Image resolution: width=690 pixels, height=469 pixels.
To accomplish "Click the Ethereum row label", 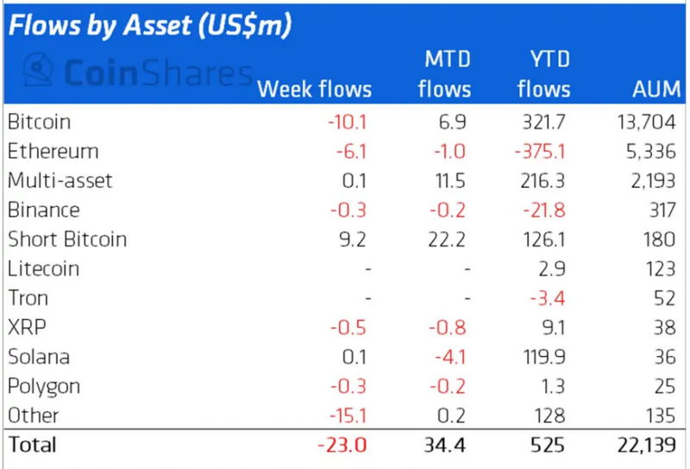I will click(x=53, y=152).
